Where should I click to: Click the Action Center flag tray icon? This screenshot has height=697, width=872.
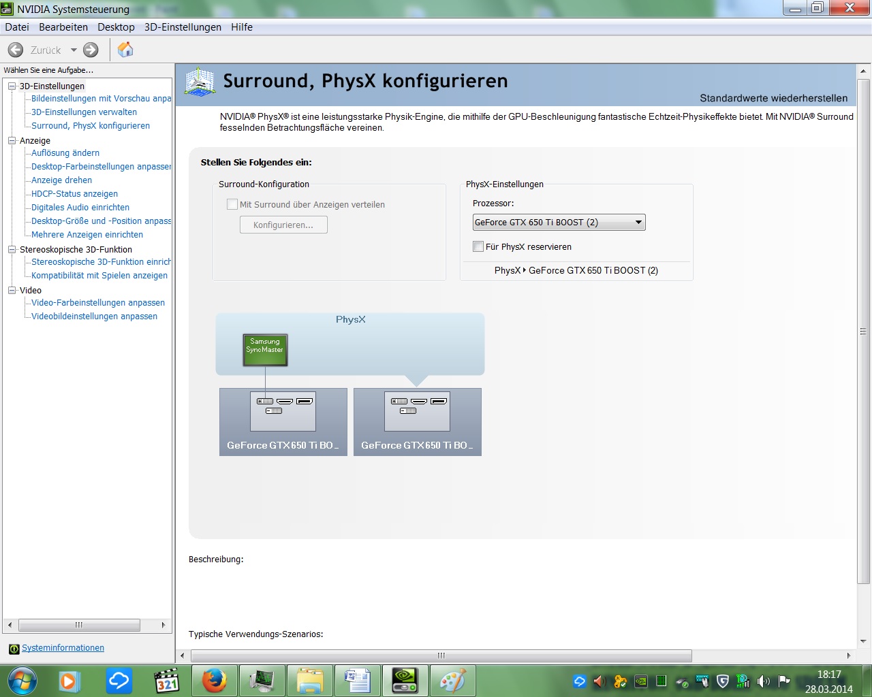(784, 681)
